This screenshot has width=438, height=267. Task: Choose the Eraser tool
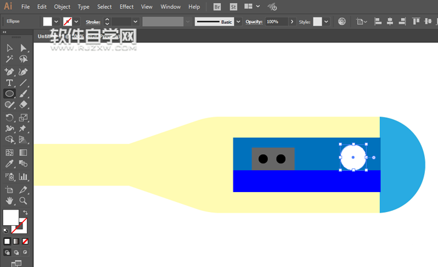(24, 105)
